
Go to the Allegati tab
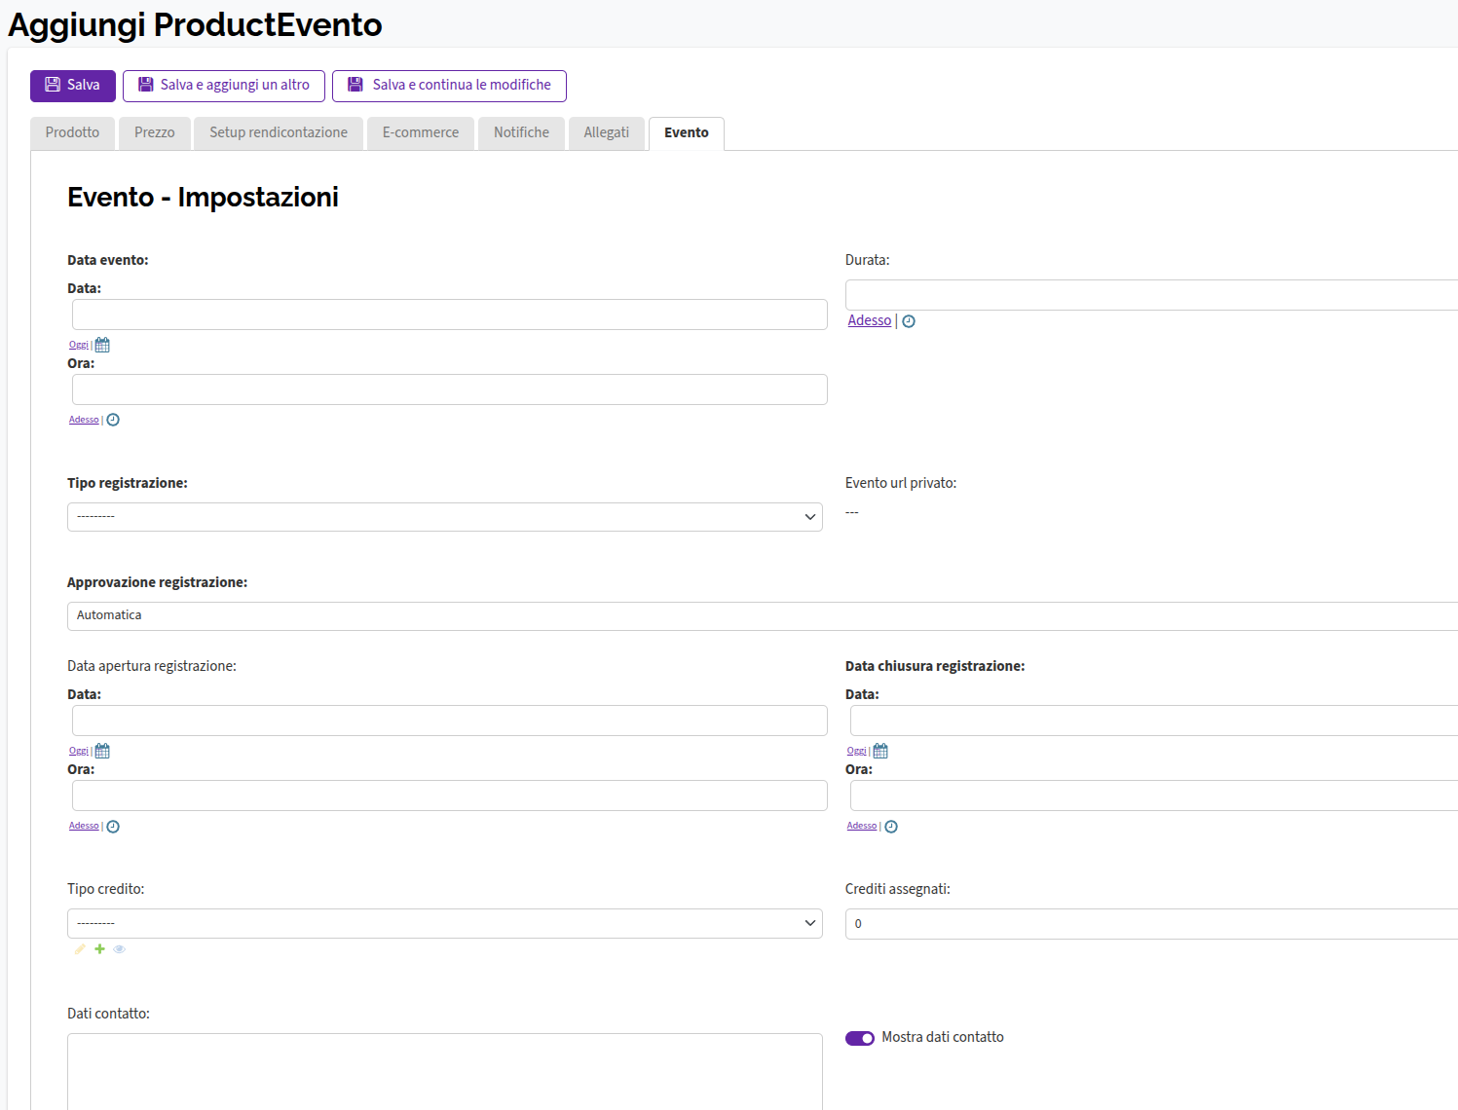point(607,133)
